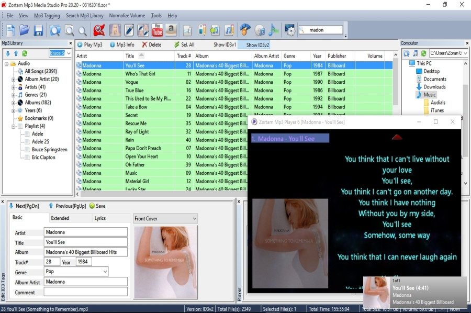Open the Front Cover dropdown
This screenshot has width=471, height=313.
[194, 219]
